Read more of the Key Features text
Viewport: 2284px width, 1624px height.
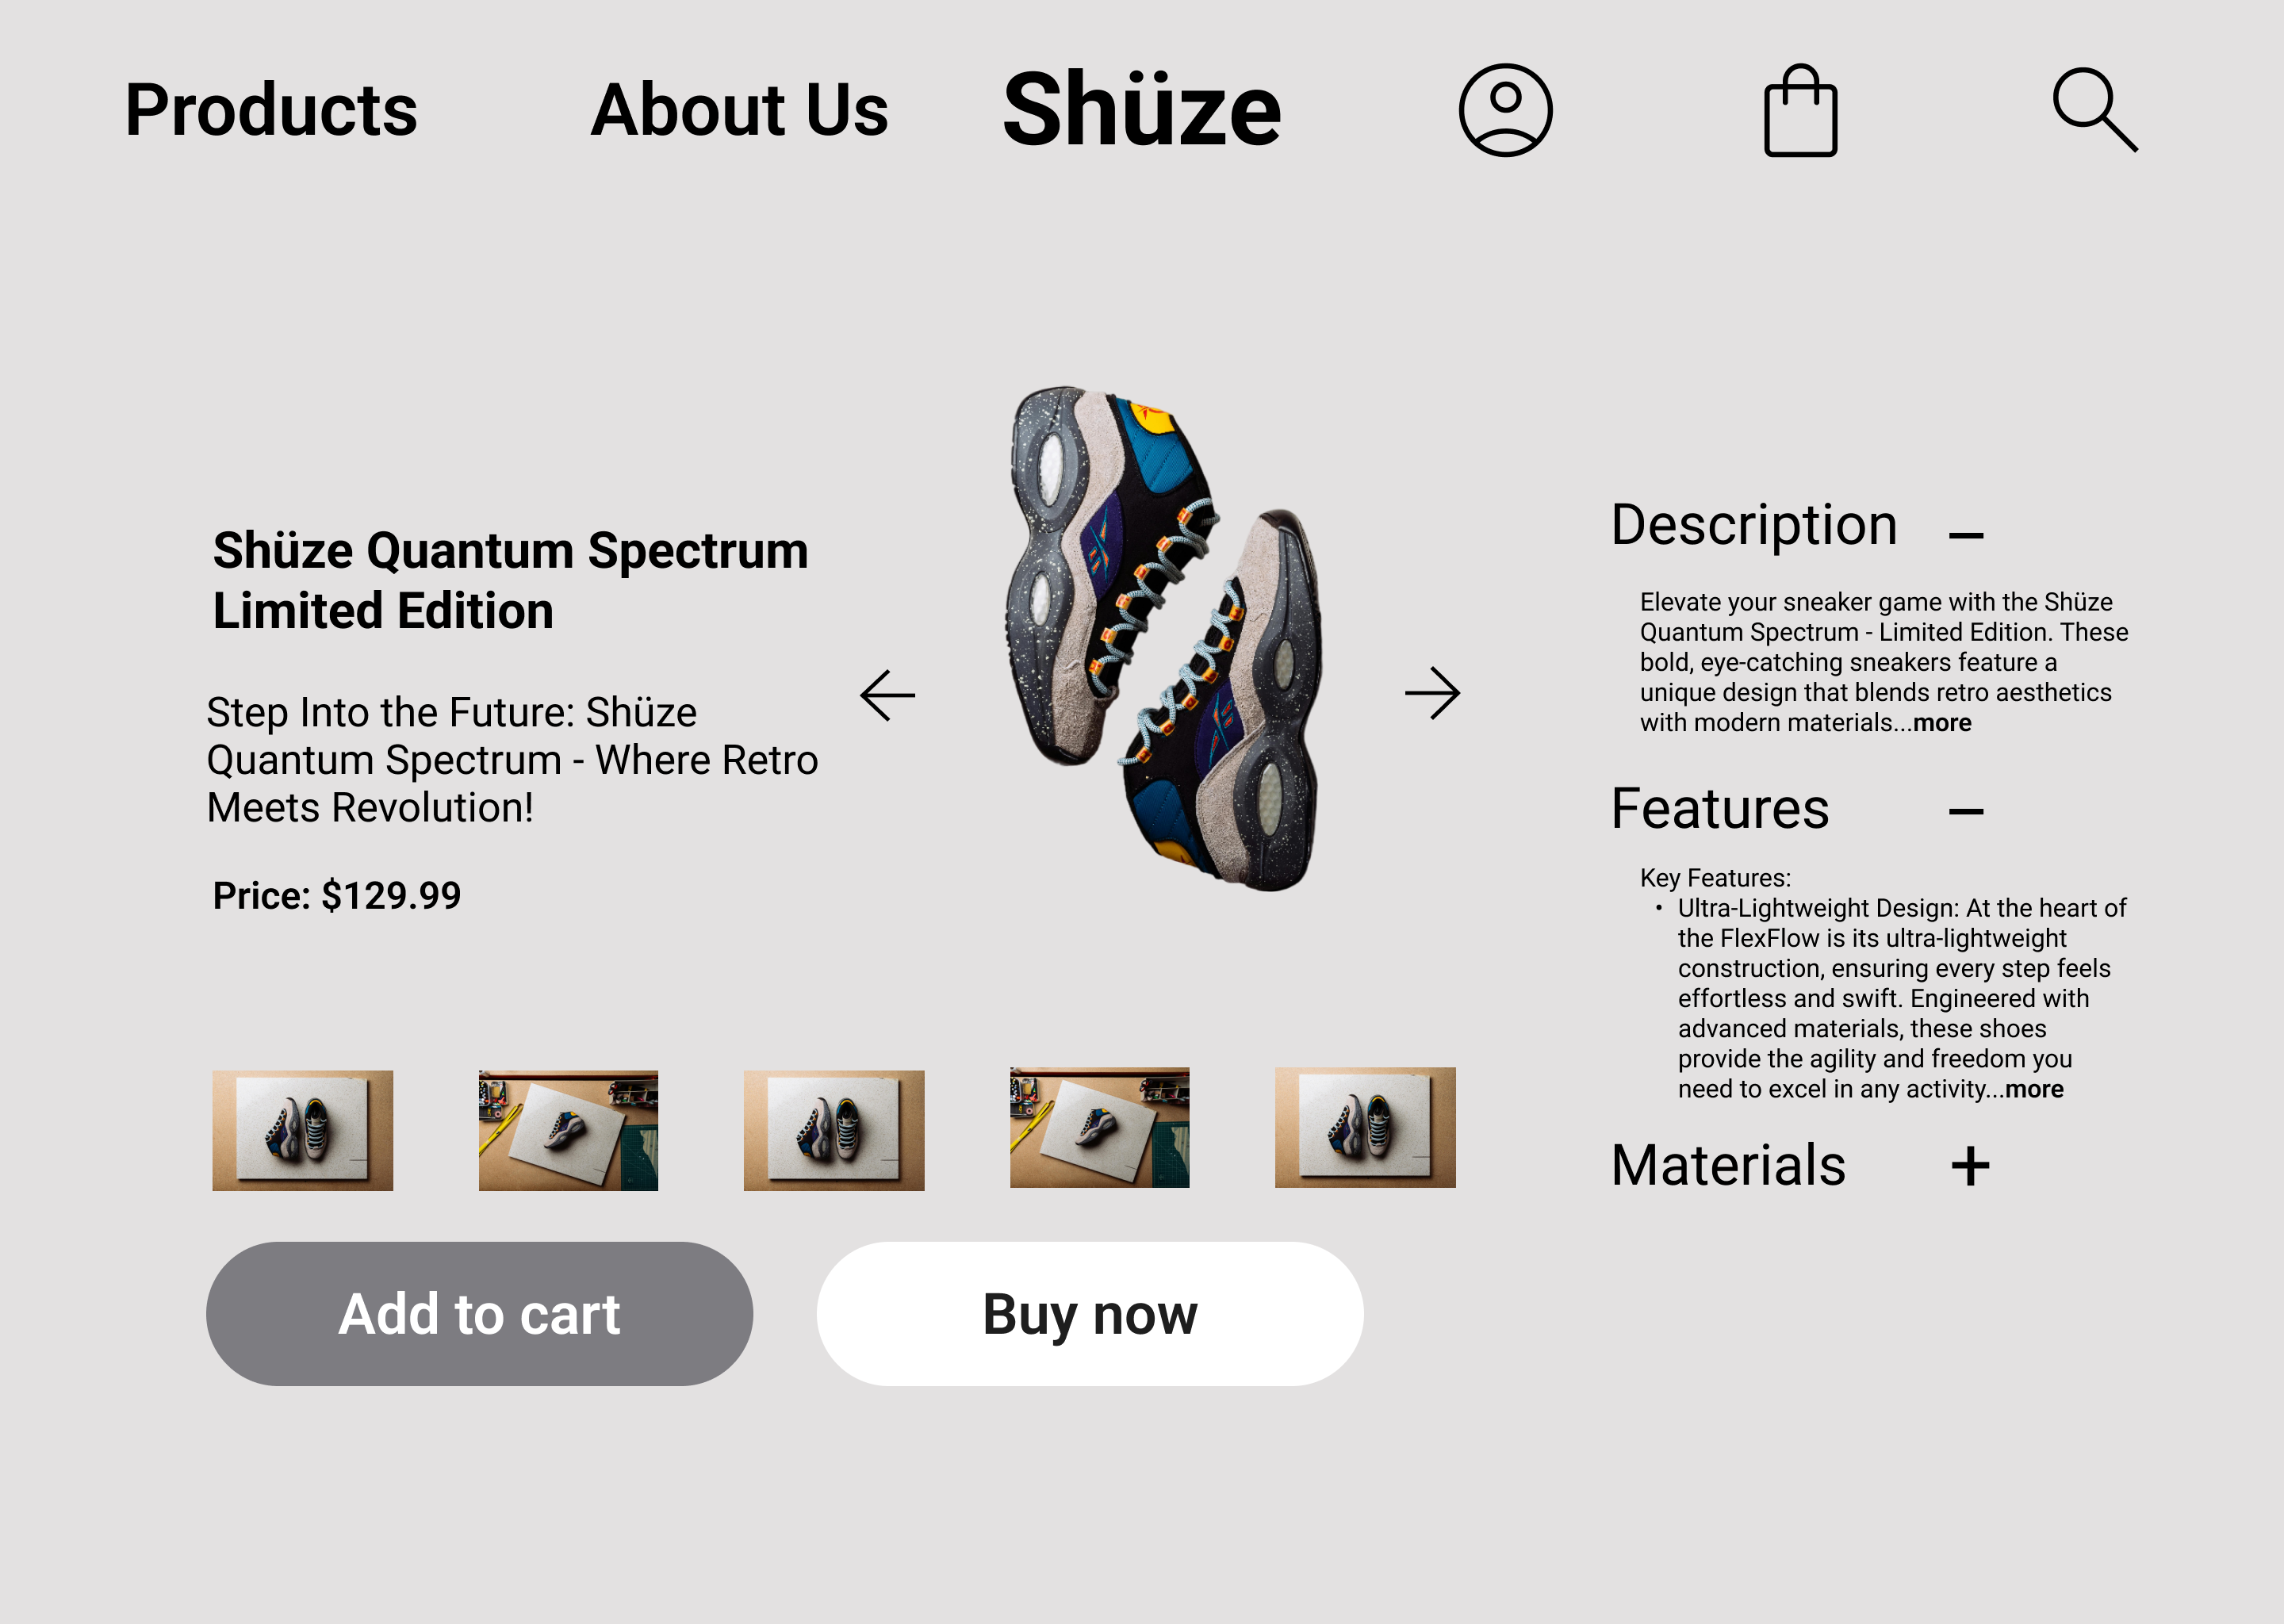(x=2034, y=1089)
